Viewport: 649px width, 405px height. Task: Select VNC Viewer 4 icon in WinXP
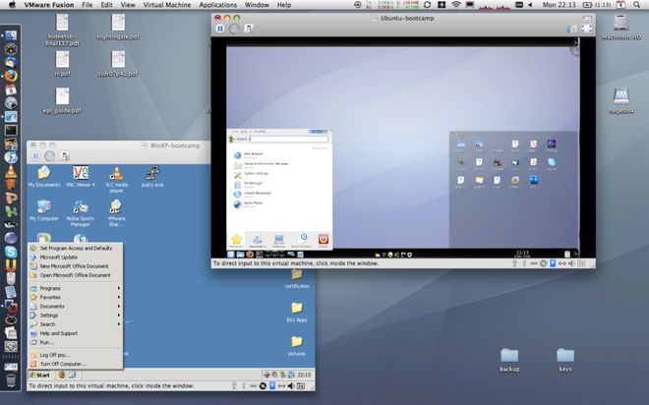(81, 177)
